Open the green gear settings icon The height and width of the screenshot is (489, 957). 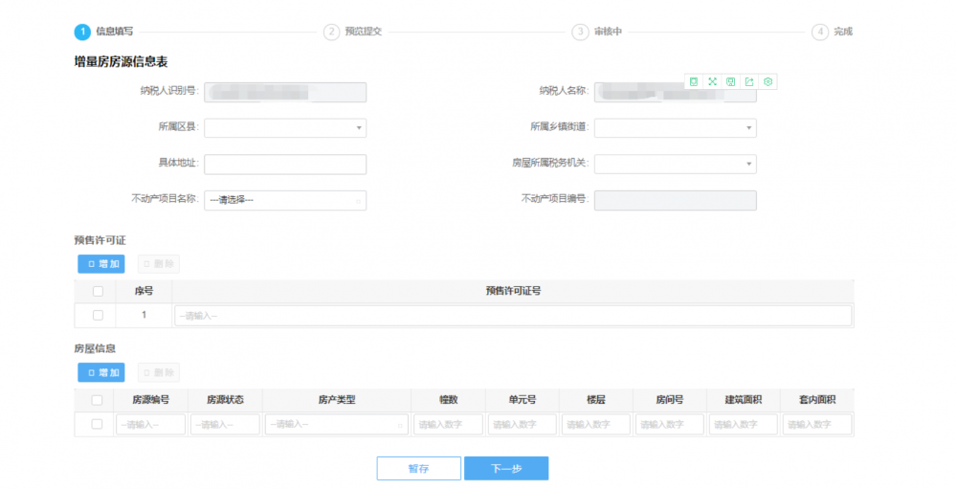point(768,82)
